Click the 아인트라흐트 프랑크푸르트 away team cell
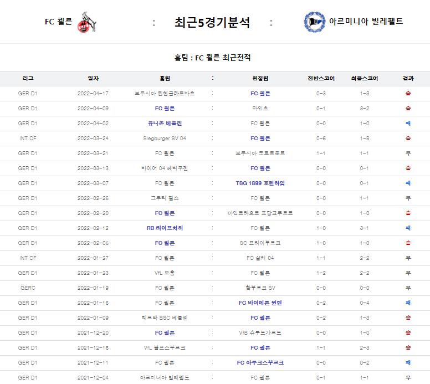This screenshot has width=430, height=384. point(260,213)
